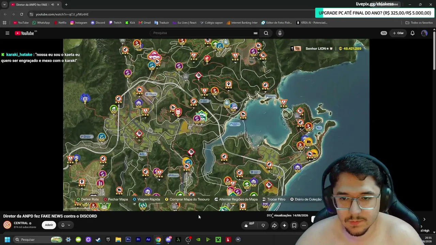The image size is (436, 245).
Task: Click the Fechar Mapa prompt in the video
Action: (x=115, y=199)
